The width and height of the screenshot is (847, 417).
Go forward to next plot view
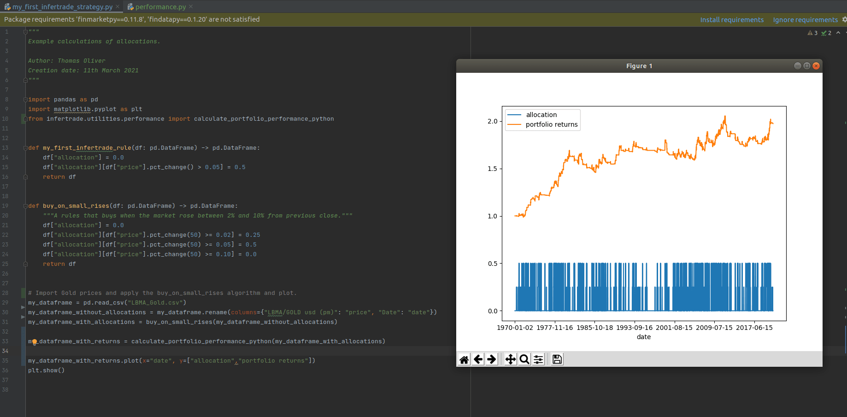(x=492, y=359)
